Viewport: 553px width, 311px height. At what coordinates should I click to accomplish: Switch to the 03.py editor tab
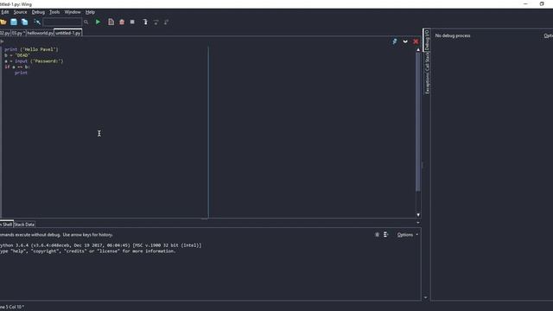[x=18, y=33]
